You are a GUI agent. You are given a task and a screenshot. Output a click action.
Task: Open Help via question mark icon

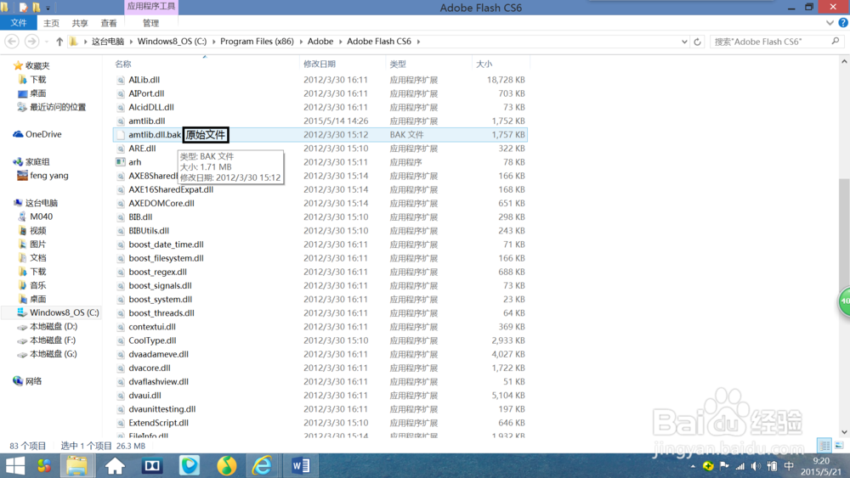pyautogui.click(x=843, y=23)
